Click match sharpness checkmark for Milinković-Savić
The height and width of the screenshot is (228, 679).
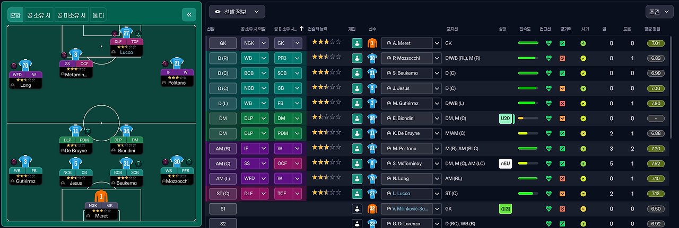click(x=562, y=209)
